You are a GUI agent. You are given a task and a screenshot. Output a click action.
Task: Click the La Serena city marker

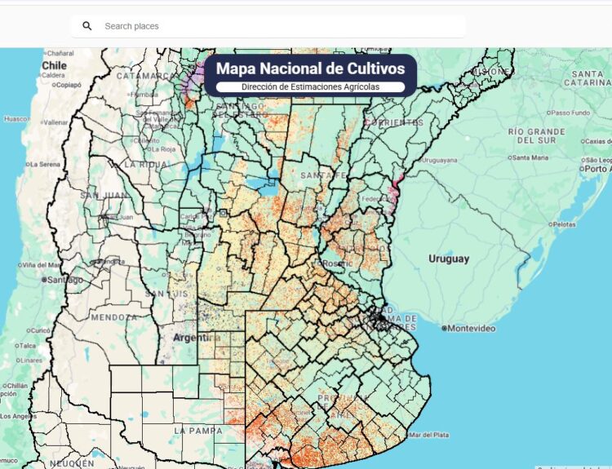point(28,164)
